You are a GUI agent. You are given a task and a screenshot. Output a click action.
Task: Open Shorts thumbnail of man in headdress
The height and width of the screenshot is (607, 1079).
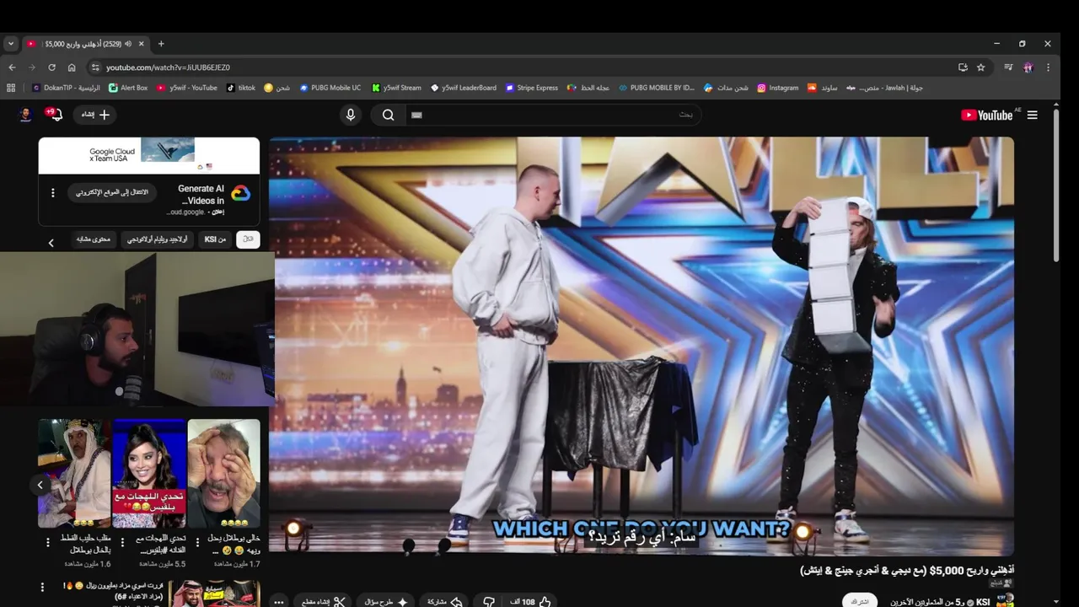pyautogui.click(x=74, y=473)
